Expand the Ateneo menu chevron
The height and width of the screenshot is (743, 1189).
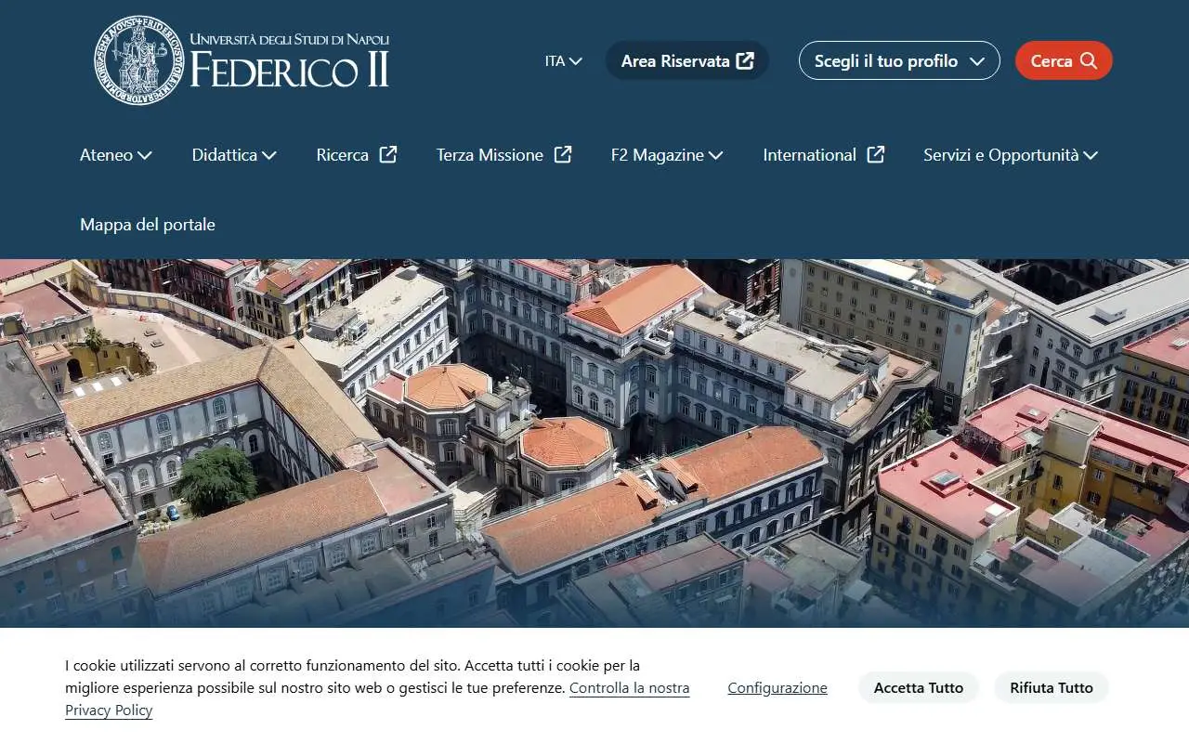click(145, 155)
